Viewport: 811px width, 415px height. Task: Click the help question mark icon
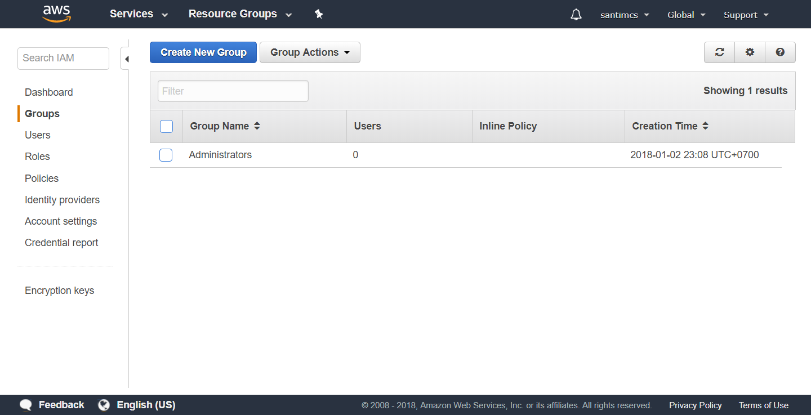click(780, 52)
